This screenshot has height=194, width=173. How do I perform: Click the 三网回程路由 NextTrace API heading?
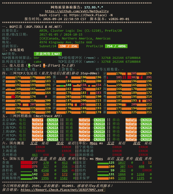(32, 116)
